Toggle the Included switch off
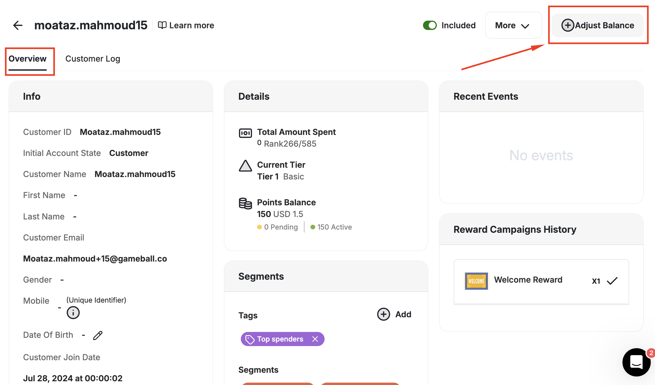Viewport: 655px width, 385px height. pyautogui.click(x=430, y=25)
